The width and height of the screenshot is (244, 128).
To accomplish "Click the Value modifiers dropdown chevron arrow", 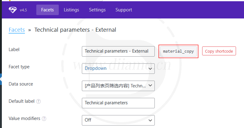I will click(150, 120).
